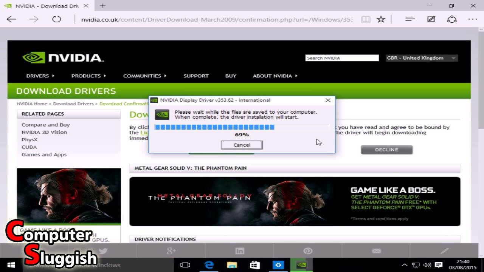Open the SUPPORT menu item
This screenshot has height=272, width=484.
pyautogui.click(x=196, y=76)
